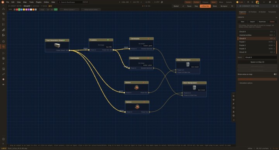Click the Restart simulation button
279x150 pixels.
point(176,6)
